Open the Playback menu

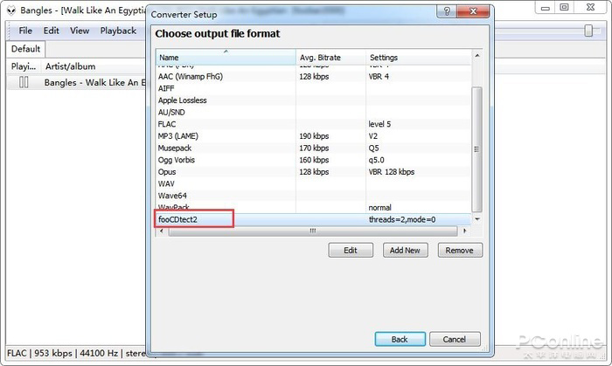tap(118, 31)
